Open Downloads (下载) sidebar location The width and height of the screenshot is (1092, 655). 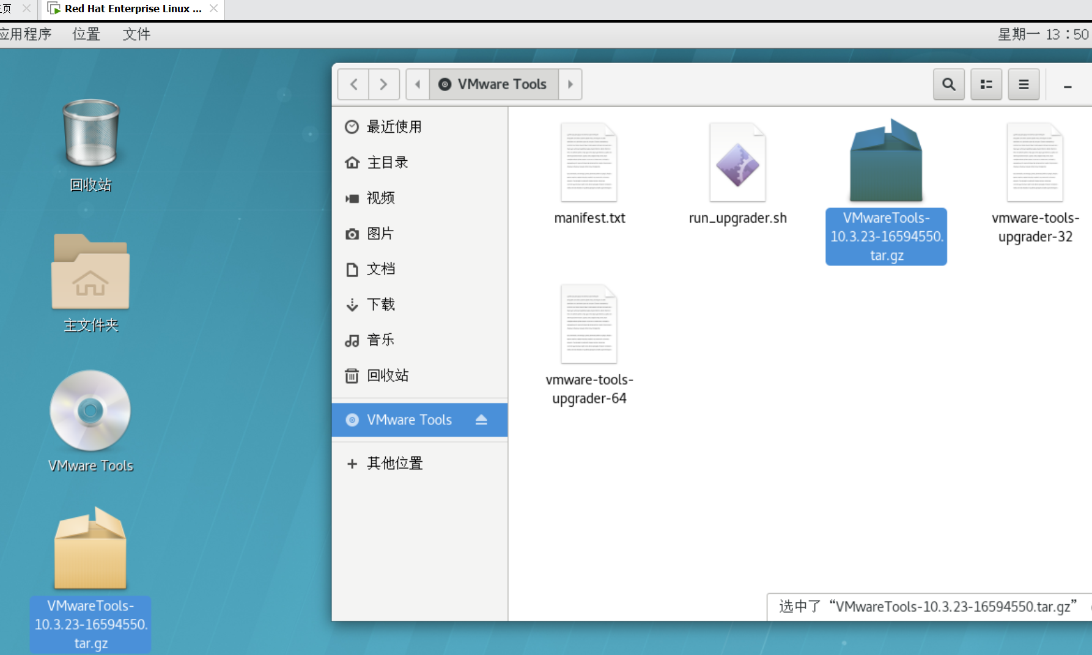point(419,304)
